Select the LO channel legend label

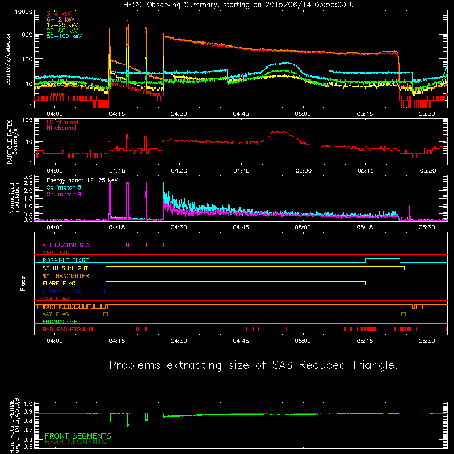pos(62,122)
